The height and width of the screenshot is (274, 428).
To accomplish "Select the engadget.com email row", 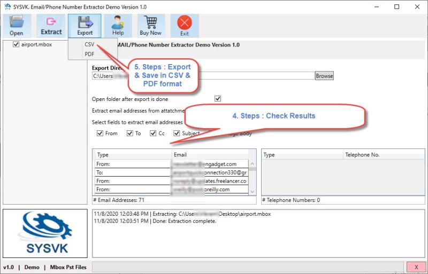I will [172, 164].
